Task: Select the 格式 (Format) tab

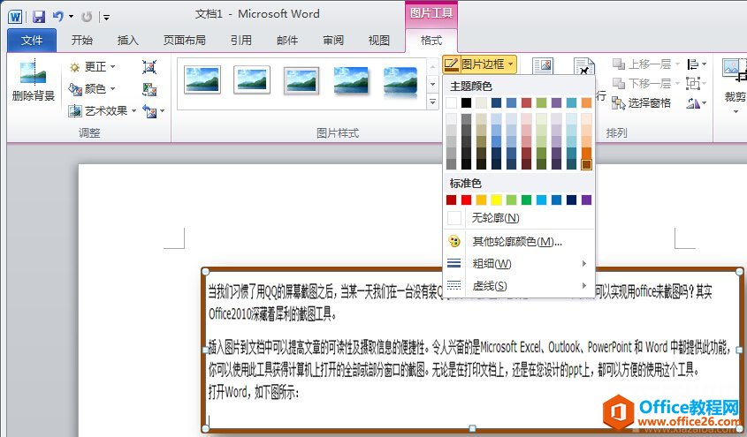Action: (x=431, y=41)
